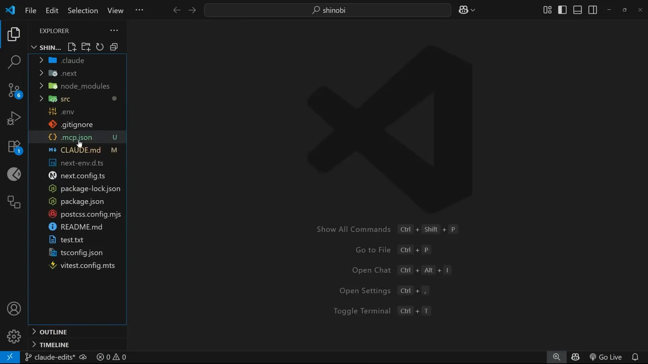Open the Edit menu
Viewport: 648px width, 364px height.
[x=52, y=11]
